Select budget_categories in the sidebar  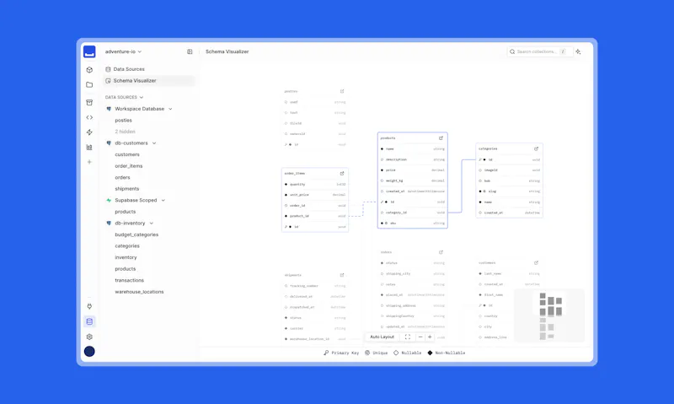(136, 234)
